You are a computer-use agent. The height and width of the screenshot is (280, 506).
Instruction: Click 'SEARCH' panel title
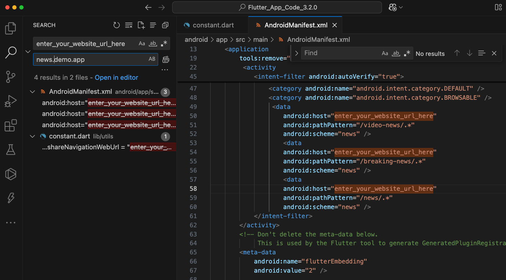click(44, 25)
